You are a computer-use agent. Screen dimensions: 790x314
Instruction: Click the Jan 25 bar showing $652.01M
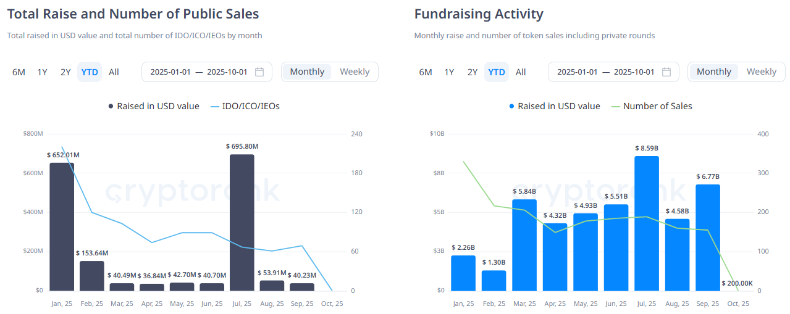point(62,226)
